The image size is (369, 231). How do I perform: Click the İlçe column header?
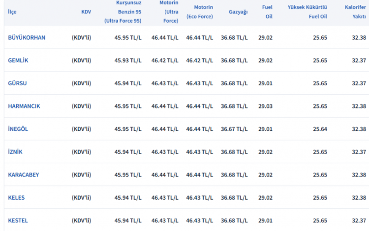12,11
